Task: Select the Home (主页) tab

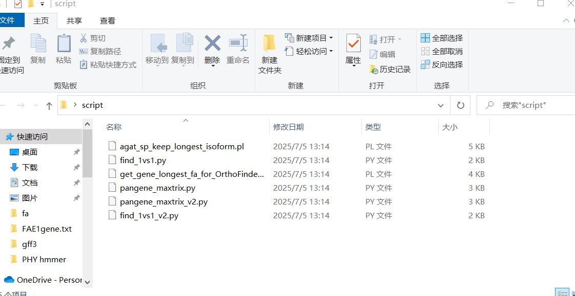Action: (41, 21)
